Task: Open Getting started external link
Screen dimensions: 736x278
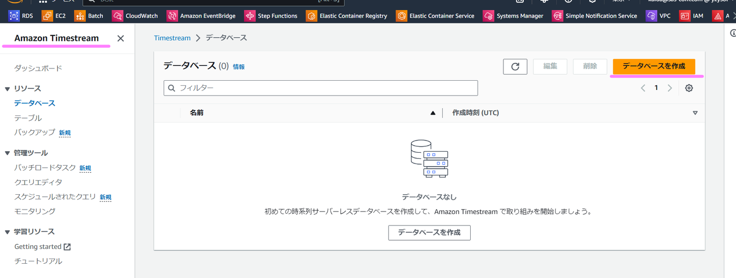Action: tap(42, 246)
